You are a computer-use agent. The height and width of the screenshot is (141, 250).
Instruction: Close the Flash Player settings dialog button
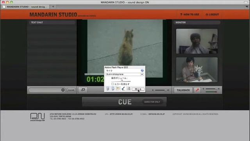[x=138, y=89]
